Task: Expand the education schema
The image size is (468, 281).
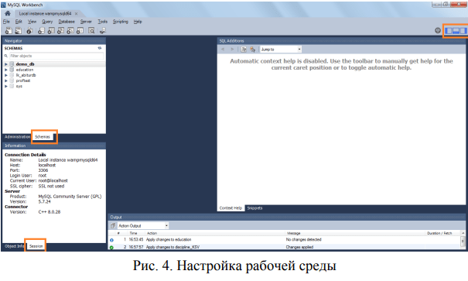Action: click(x=6, y=70)
